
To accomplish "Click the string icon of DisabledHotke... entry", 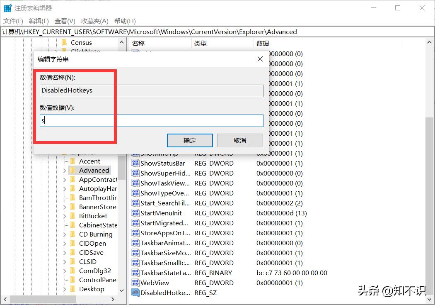I will coord(135,293).
